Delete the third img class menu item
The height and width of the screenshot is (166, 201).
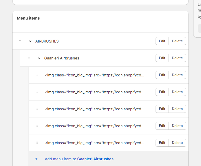pos(177,109)
